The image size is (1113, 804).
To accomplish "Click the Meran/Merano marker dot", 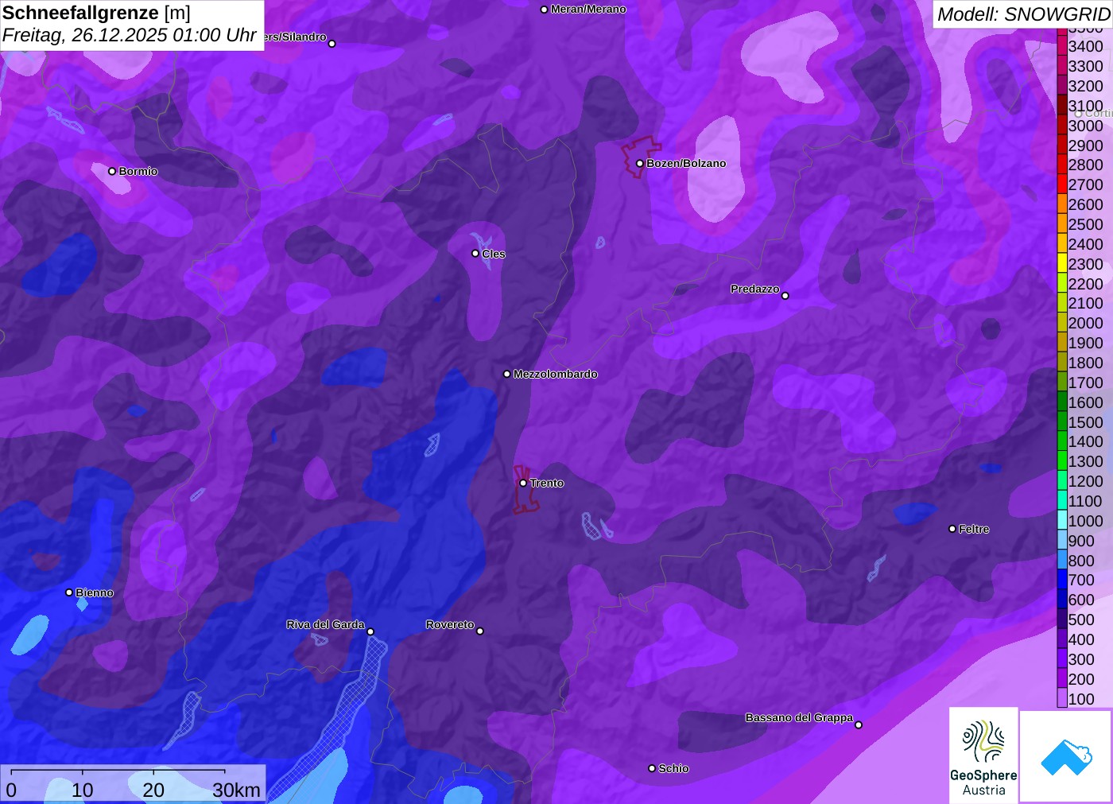I will point(544,10).
